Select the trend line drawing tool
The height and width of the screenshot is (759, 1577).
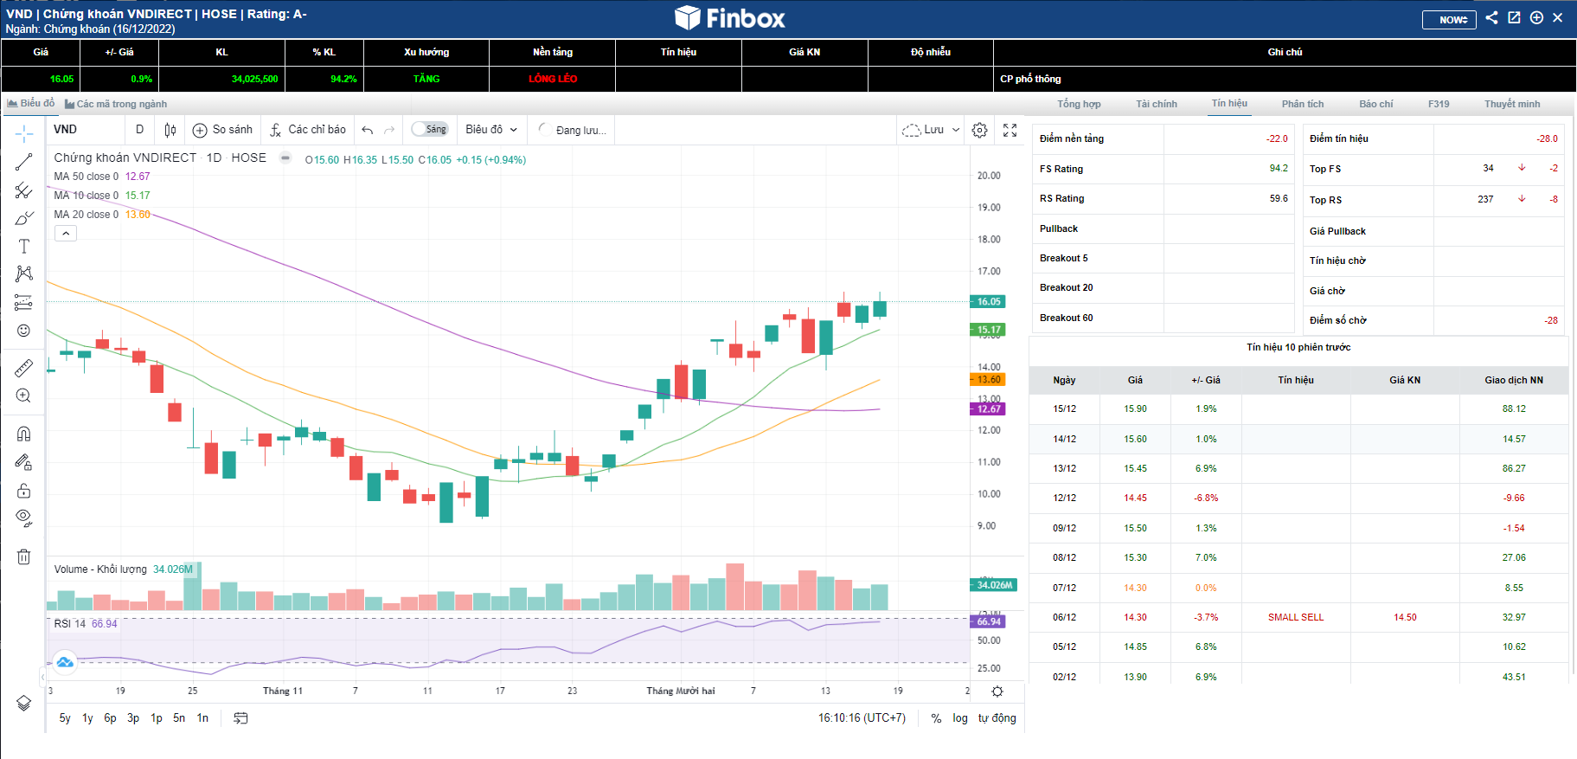(x=23, y=162)
